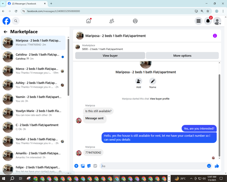The image size is (227, 182).
Task: Close the Messenger Facebook tab
Action: point(45,4)
